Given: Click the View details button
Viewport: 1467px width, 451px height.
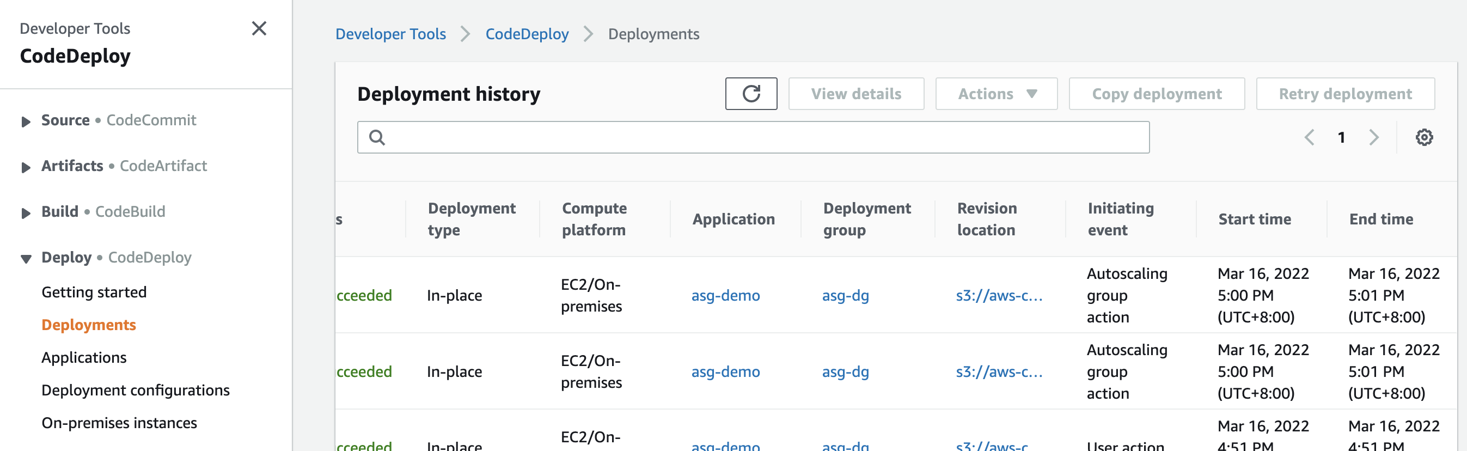Looking at the screenshot, I should click(856, 93).
